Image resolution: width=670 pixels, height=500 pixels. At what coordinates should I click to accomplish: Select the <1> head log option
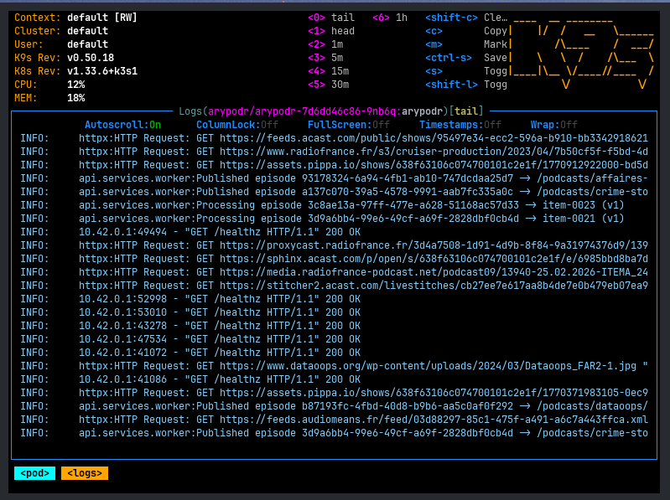click(331, 31)
